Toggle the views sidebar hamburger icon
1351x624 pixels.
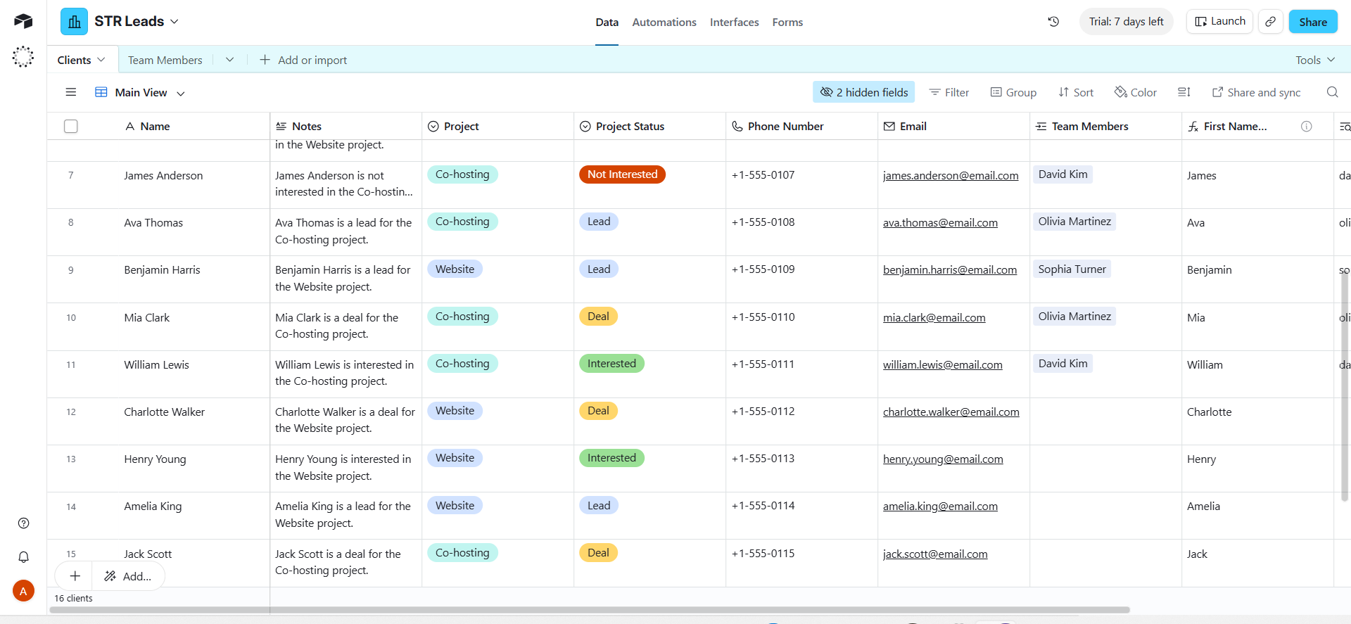70,92
